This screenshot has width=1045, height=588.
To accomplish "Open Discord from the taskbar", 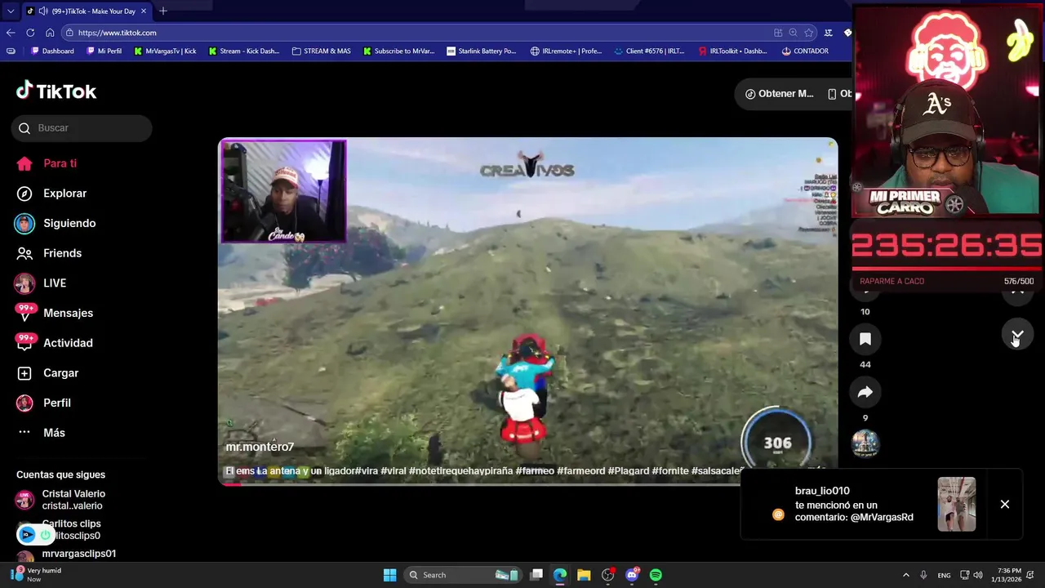I will pyautogui.click(x=632, y=575).
